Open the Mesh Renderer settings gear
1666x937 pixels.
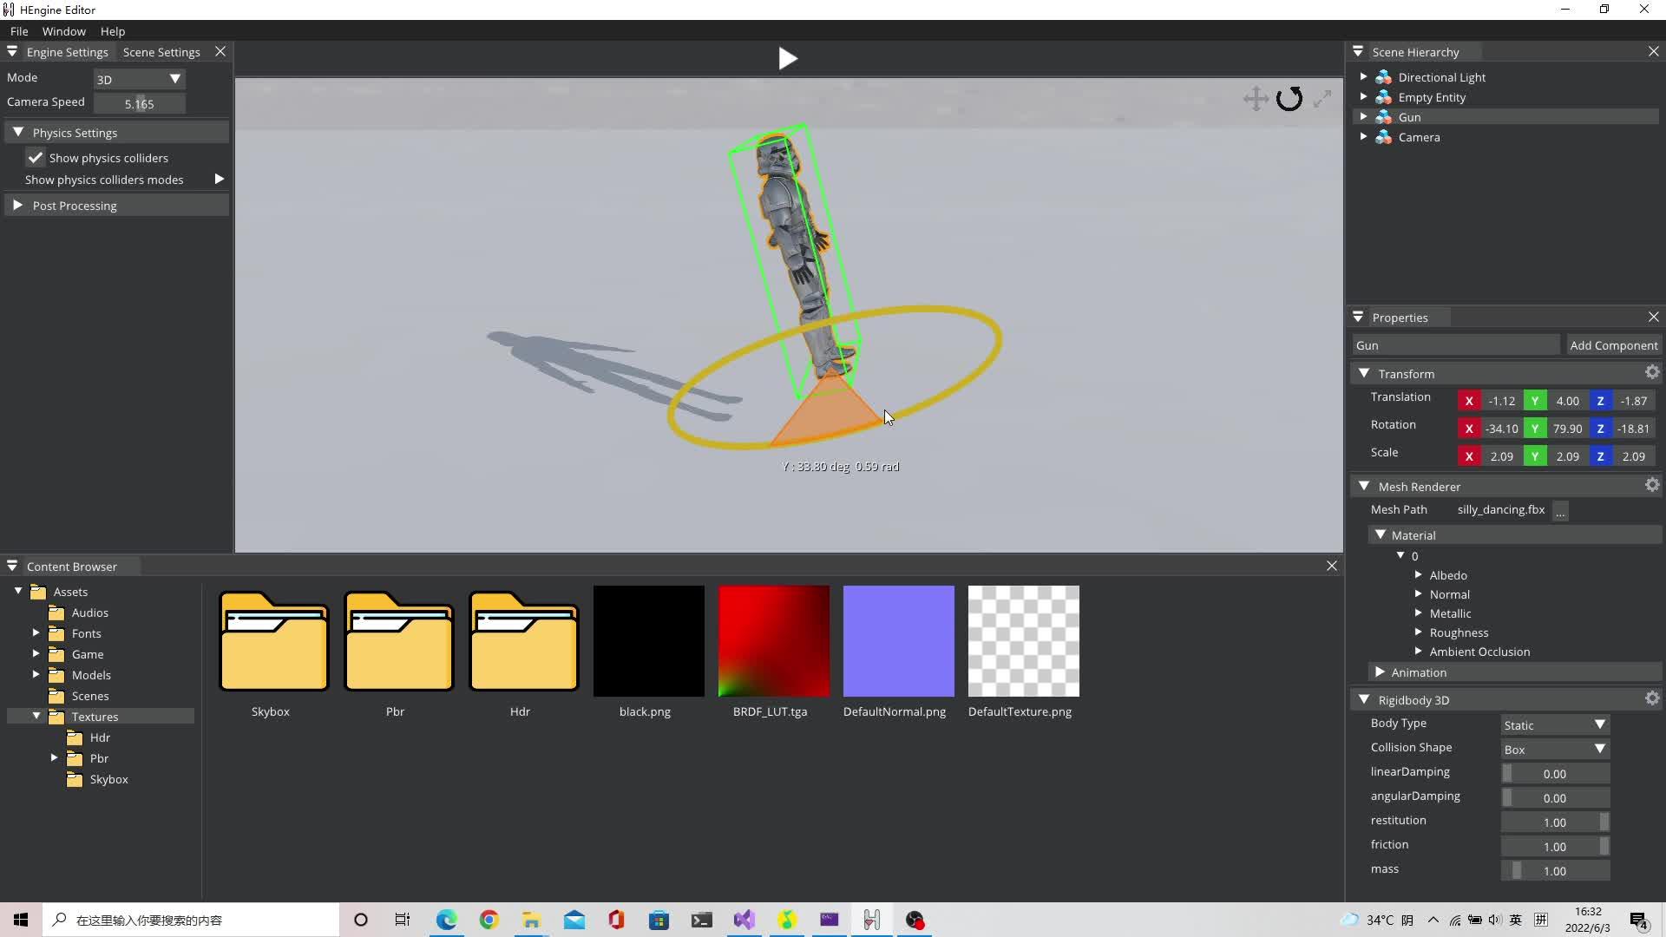pyautogui.click(x=1652, y=485)
